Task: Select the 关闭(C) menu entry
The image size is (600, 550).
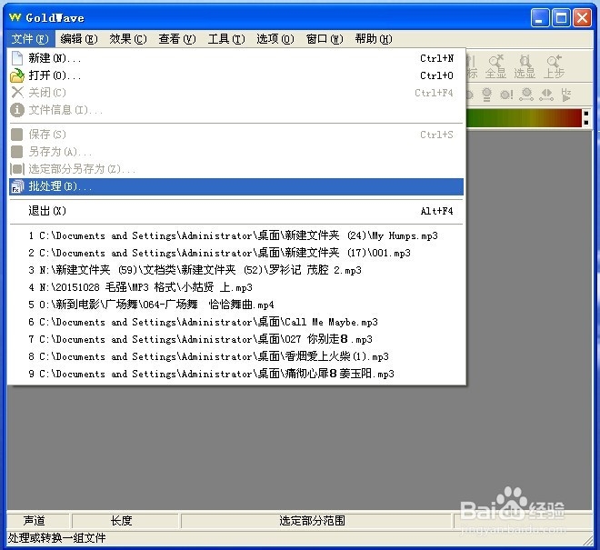Action: click(x=236, y=93)
